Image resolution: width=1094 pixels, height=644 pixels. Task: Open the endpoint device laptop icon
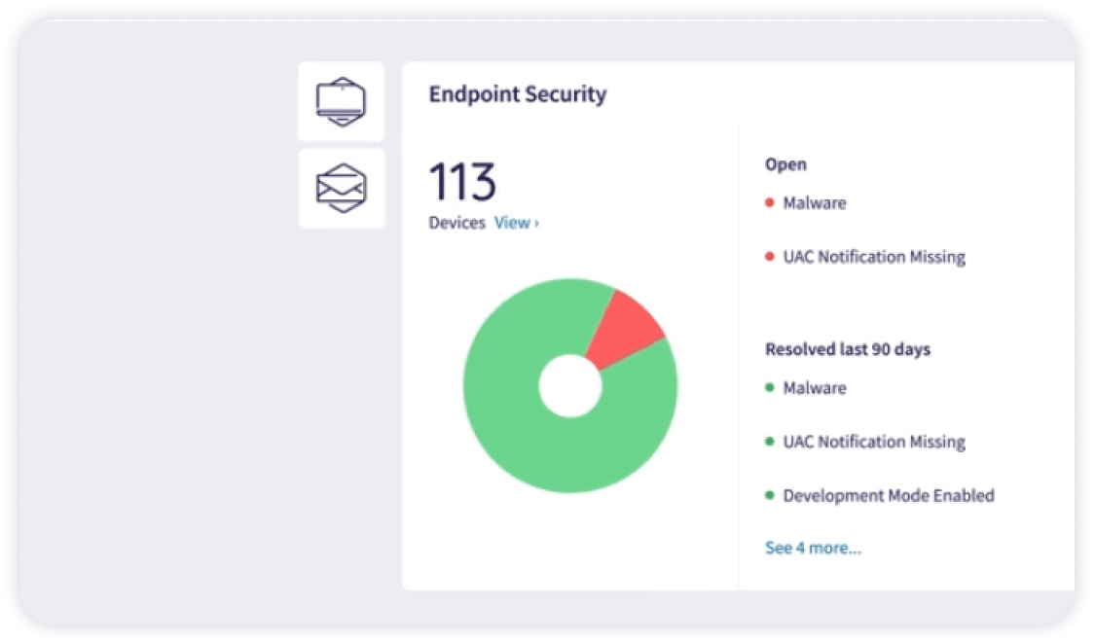click(x=341, y=101)
